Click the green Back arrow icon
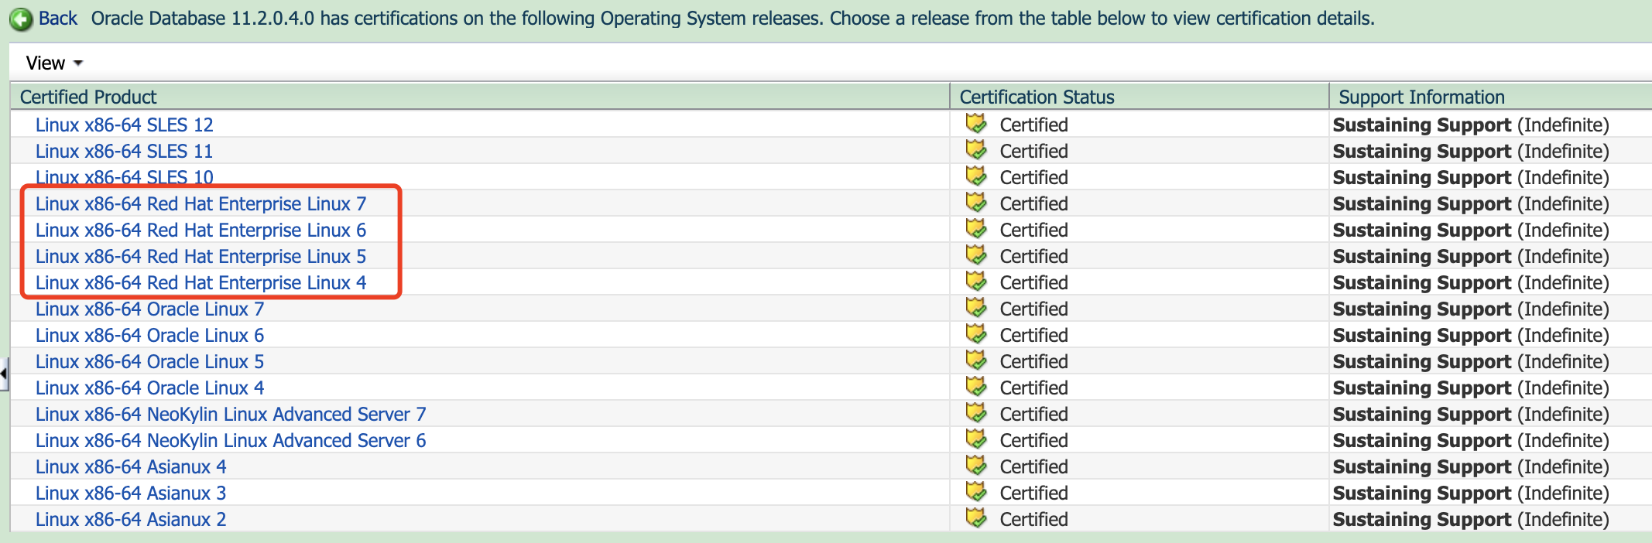The height and width of the screenshot is (543, 1652). coord(21,19)
